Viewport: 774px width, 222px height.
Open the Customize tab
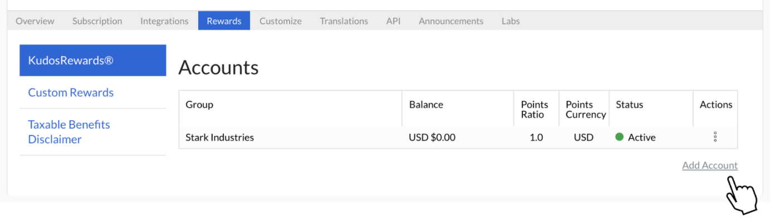281,21
